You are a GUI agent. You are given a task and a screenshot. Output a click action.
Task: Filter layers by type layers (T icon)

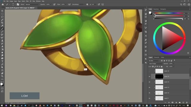pyautogui.click(x=167, y=61)
